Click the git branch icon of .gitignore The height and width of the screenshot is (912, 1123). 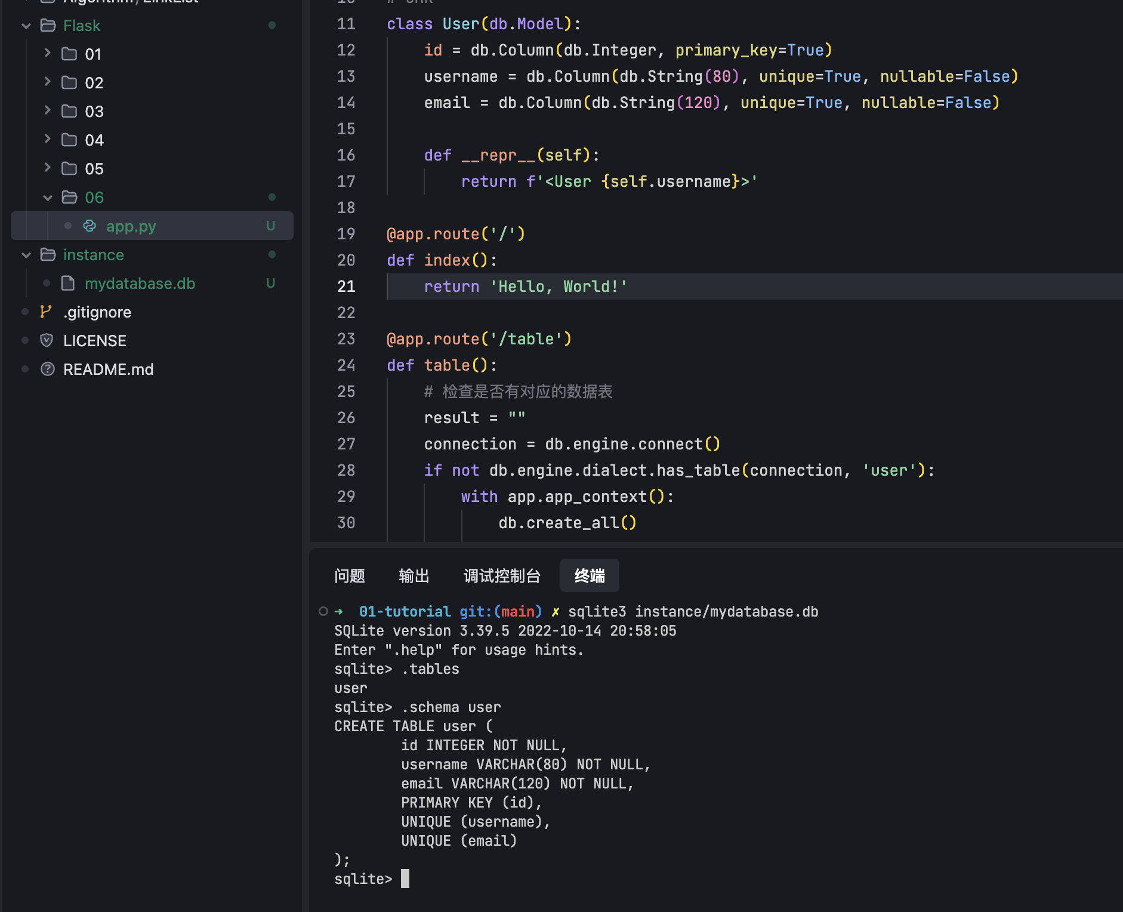pos(46,312)
